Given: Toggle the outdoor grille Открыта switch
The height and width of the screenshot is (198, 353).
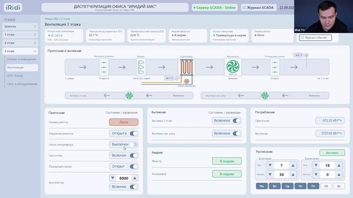Looking at the screenshot, I should point(133,134).
